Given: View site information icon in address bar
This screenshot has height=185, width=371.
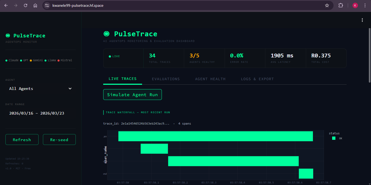Looking at the screenshot, I should tap(47, 5).
